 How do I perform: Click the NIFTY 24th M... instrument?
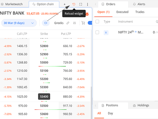click(131, 32)
